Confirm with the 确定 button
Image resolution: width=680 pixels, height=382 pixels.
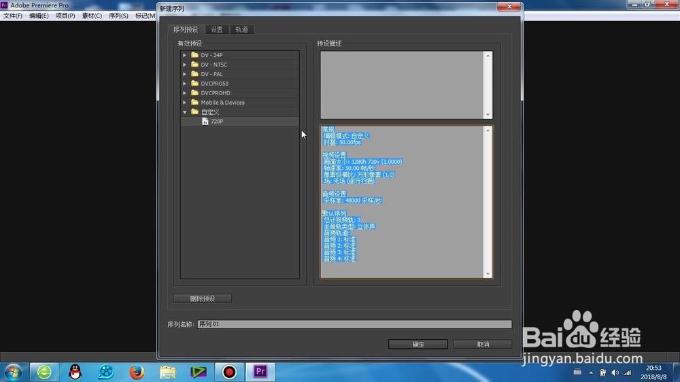point(418,345)
